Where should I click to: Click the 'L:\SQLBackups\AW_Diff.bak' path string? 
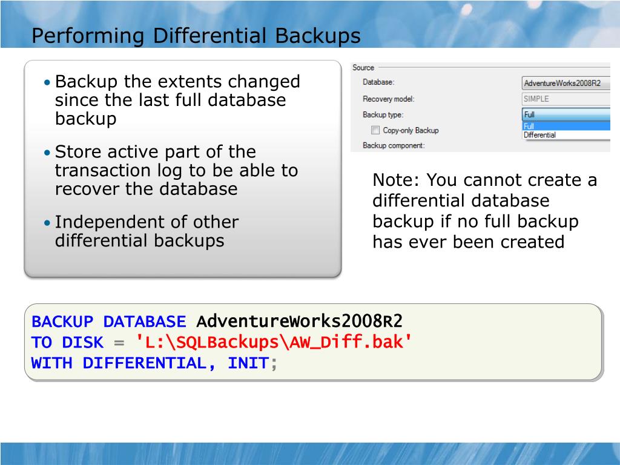pos(274,342)
